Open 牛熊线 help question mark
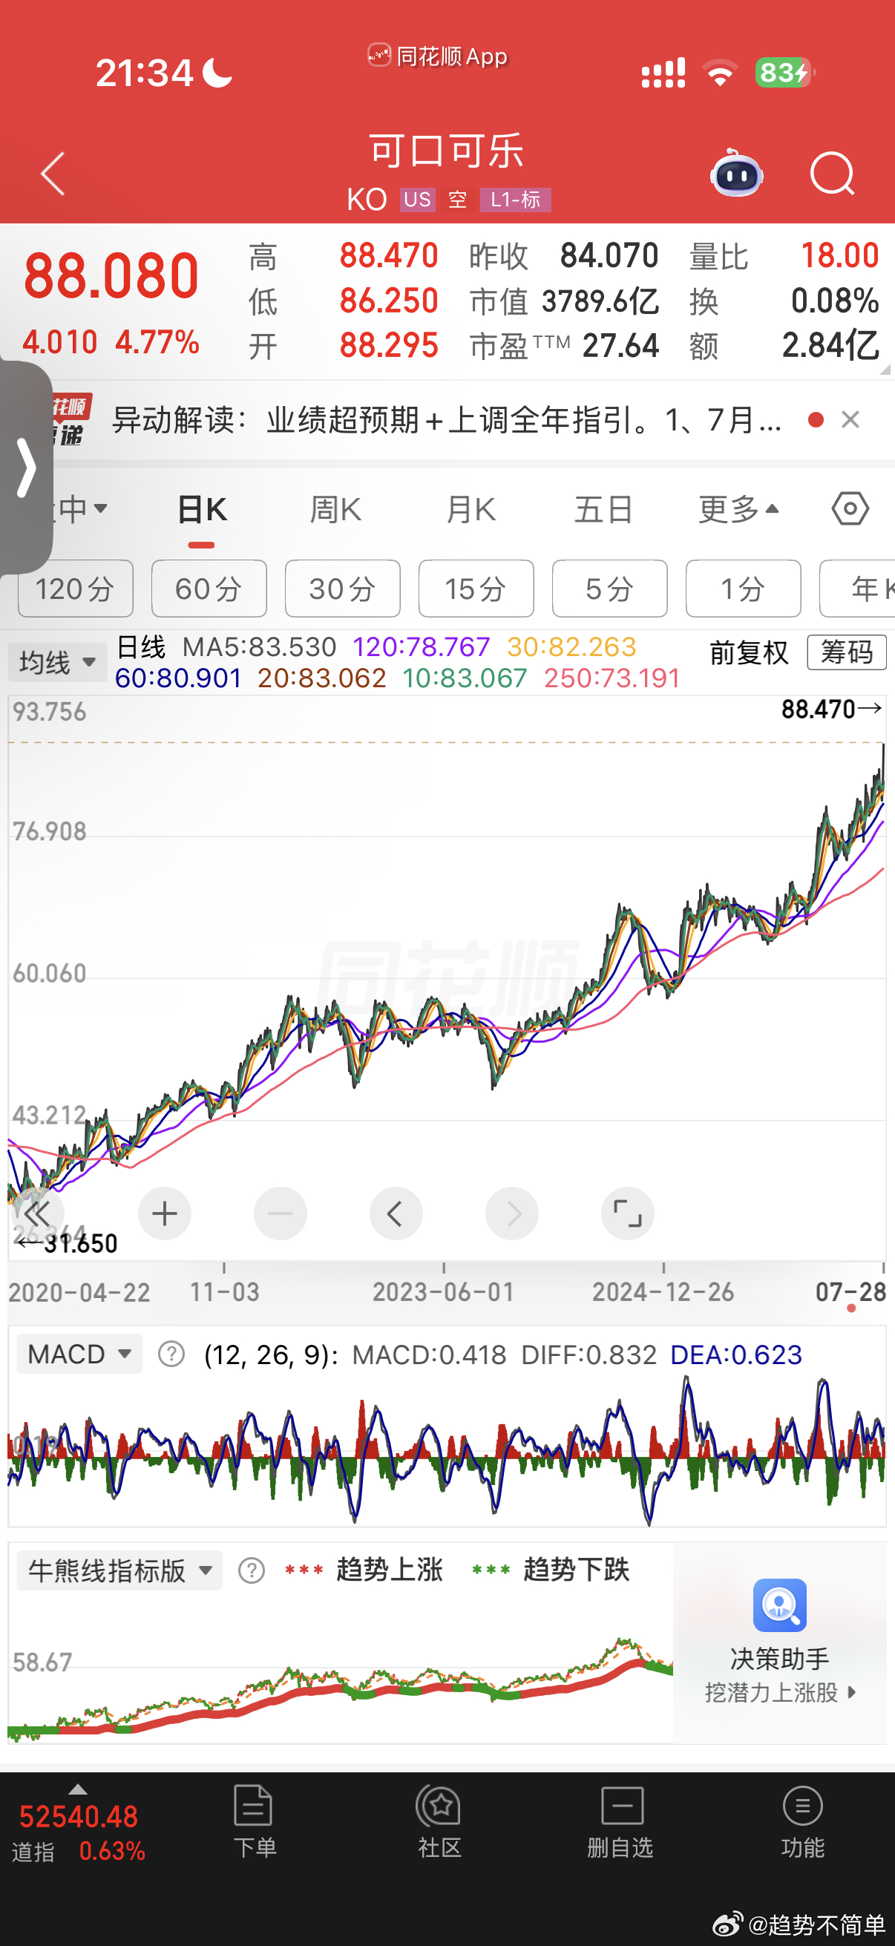This screenshot has height=1946, width=895. (x=252, y=1570)
